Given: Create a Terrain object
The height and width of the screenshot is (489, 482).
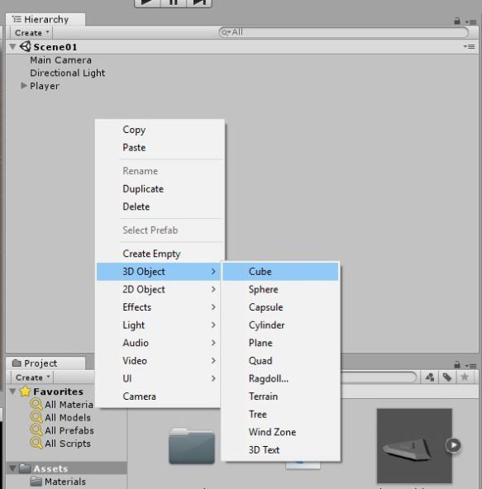Looking at the screenshot, I should pyautogui.click(x=280, y=396).
